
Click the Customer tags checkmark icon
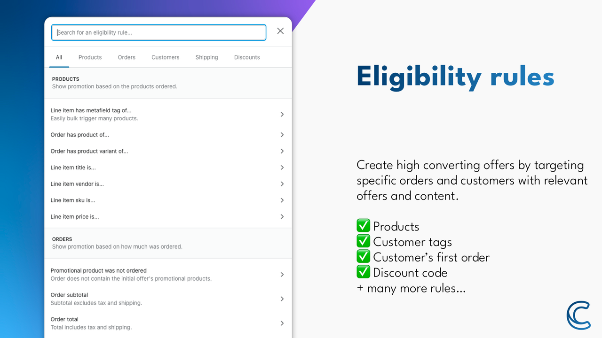363,241
